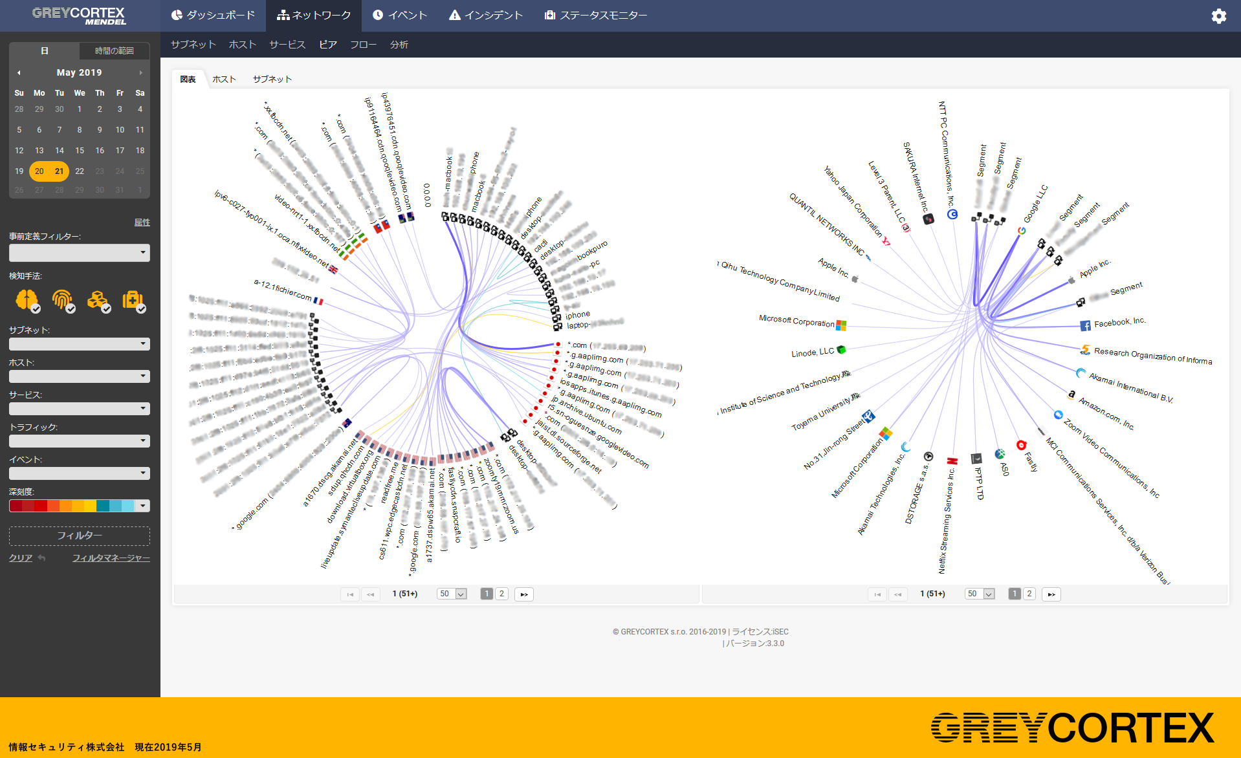The height and width of the screenshot is (758, 1241).
Task: Toggle the brain (machine learning) detection method
Action: click(x=27, y=300)
